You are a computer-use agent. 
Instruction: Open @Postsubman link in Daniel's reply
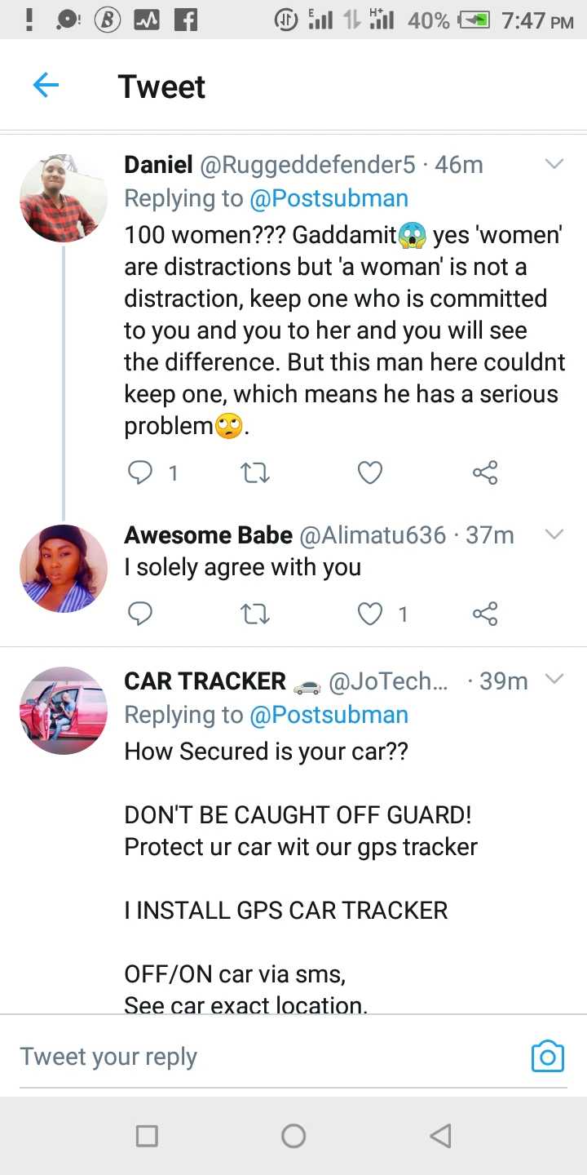[x=329, y=198]
